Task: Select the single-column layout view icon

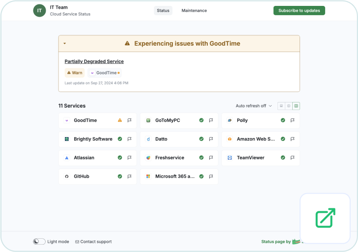Action: 281,106
